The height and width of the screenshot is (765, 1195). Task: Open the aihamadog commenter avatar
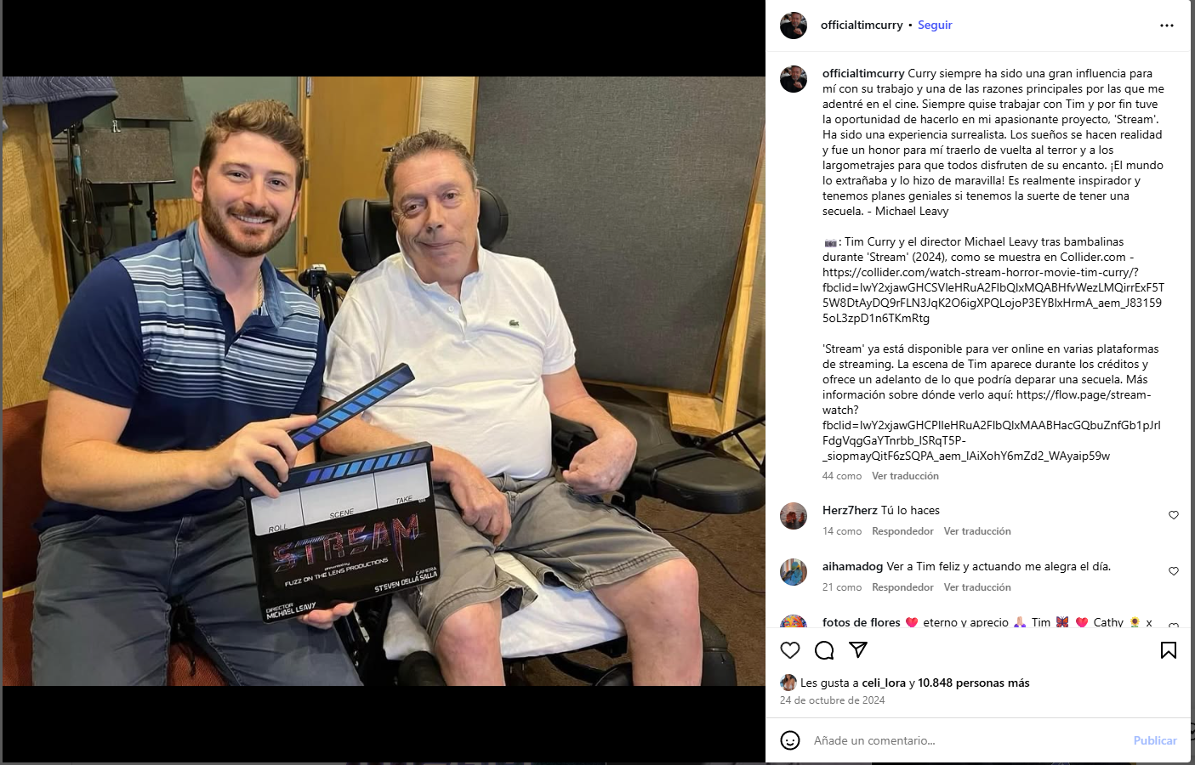click(794, 572)
